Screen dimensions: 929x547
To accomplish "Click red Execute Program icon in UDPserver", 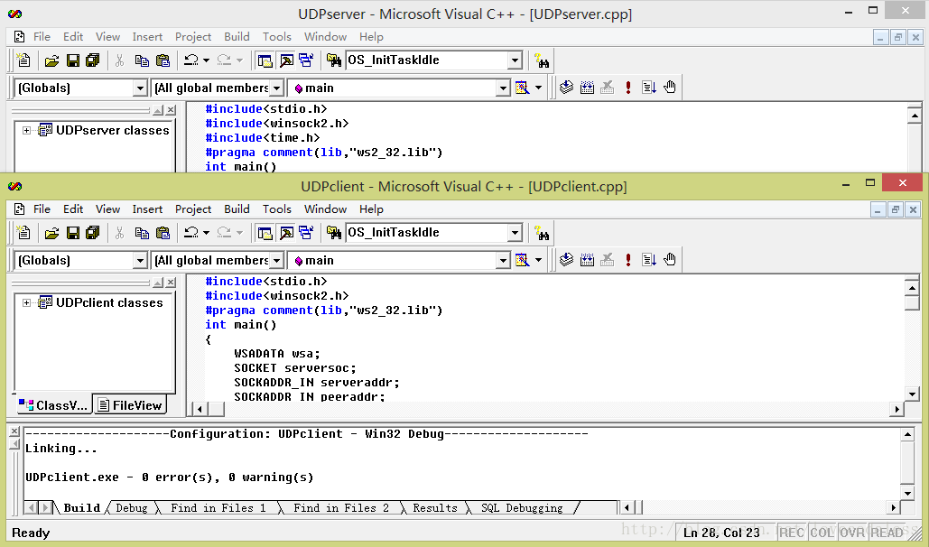I will [628, 88].
